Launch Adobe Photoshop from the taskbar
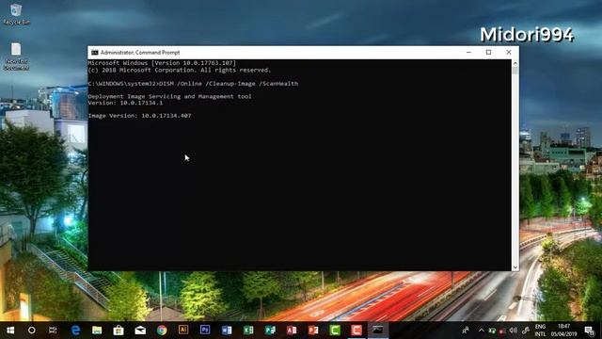 (205, 330)
